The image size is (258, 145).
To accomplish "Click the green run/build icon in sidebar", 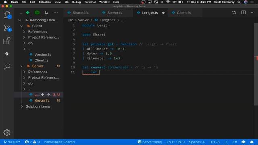I will click(37, 12).
